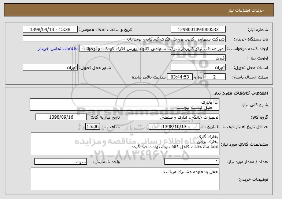Click the label شماره نیاز

point(258,30)
